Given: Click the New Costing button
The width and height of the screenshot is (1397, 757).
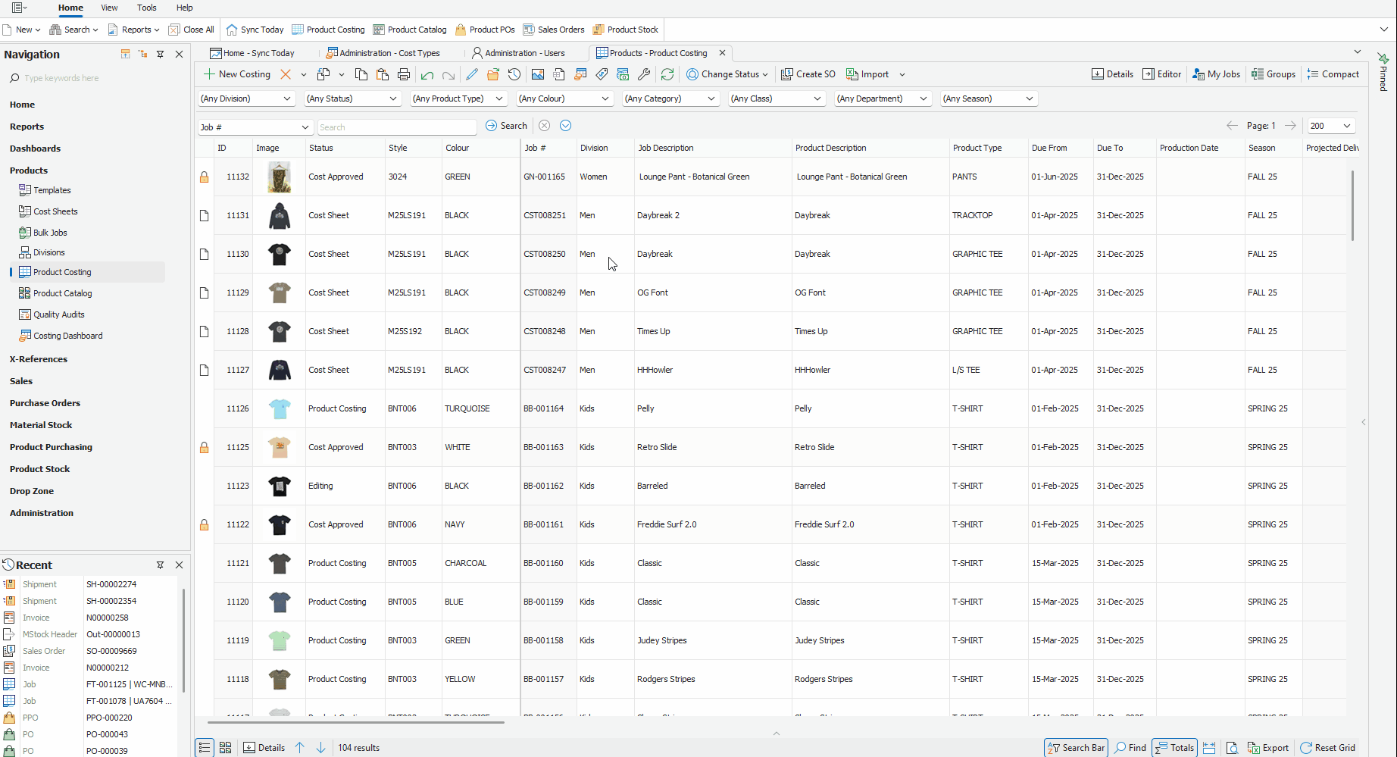Looking at the screenshot, I should click(x=237, y=74).
